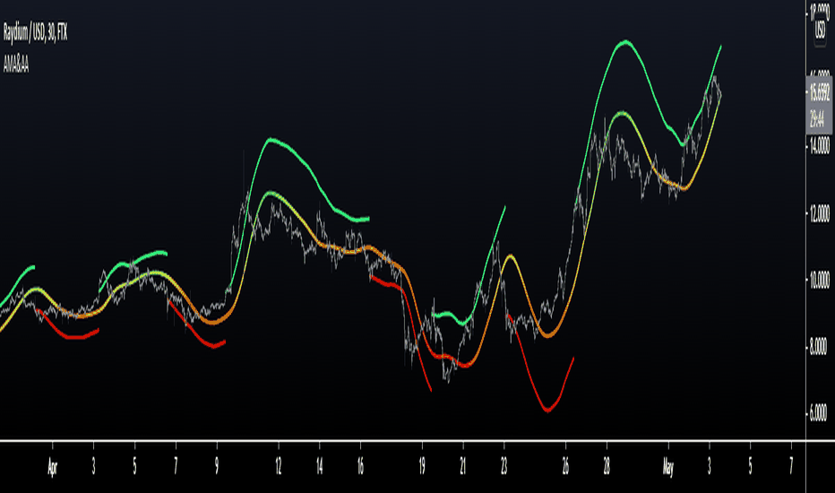Click the Raydium / USD, 30, FTX symbol title
Screen dimensions: 835x493
point(35,33)
